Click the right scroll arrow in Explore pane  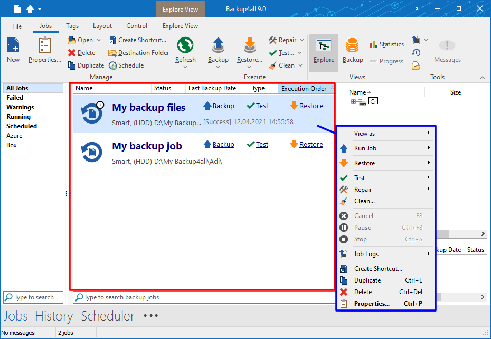click(483, 234)
